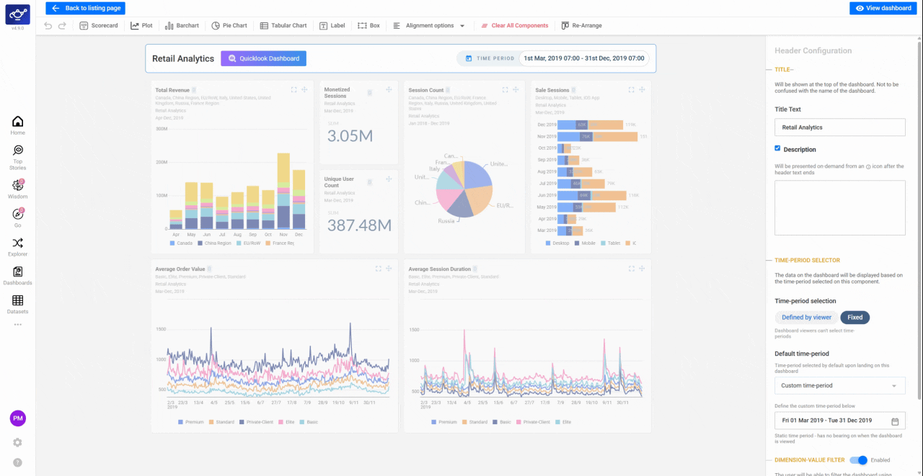The height and width of the screenshot is (476, 923).
Task: Add a Label component
Action: pyautogui.click(x=332, y=25)
